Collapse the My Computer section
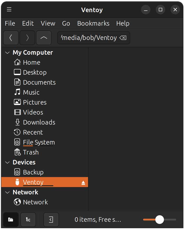The width and height of the screenshot is (185, 230). point(7,52)
